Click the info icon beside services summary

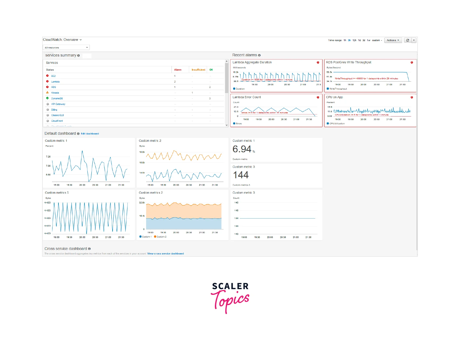78,55
